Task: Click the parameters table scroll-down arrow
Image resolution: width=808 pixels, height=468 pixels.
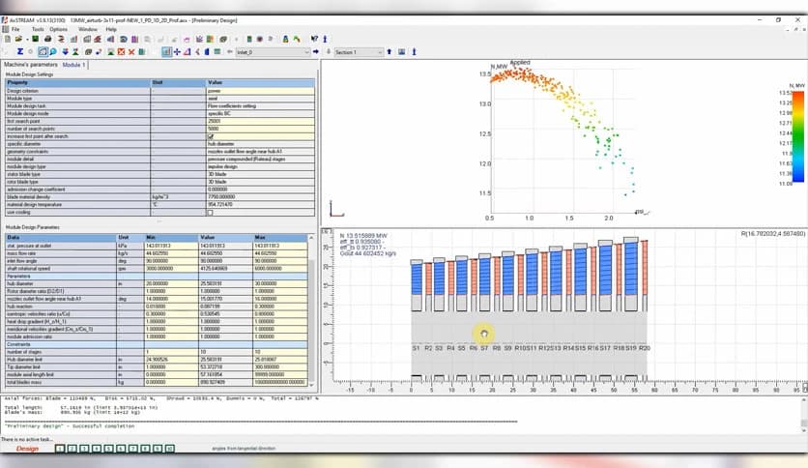Action: [x=311, y=385]
